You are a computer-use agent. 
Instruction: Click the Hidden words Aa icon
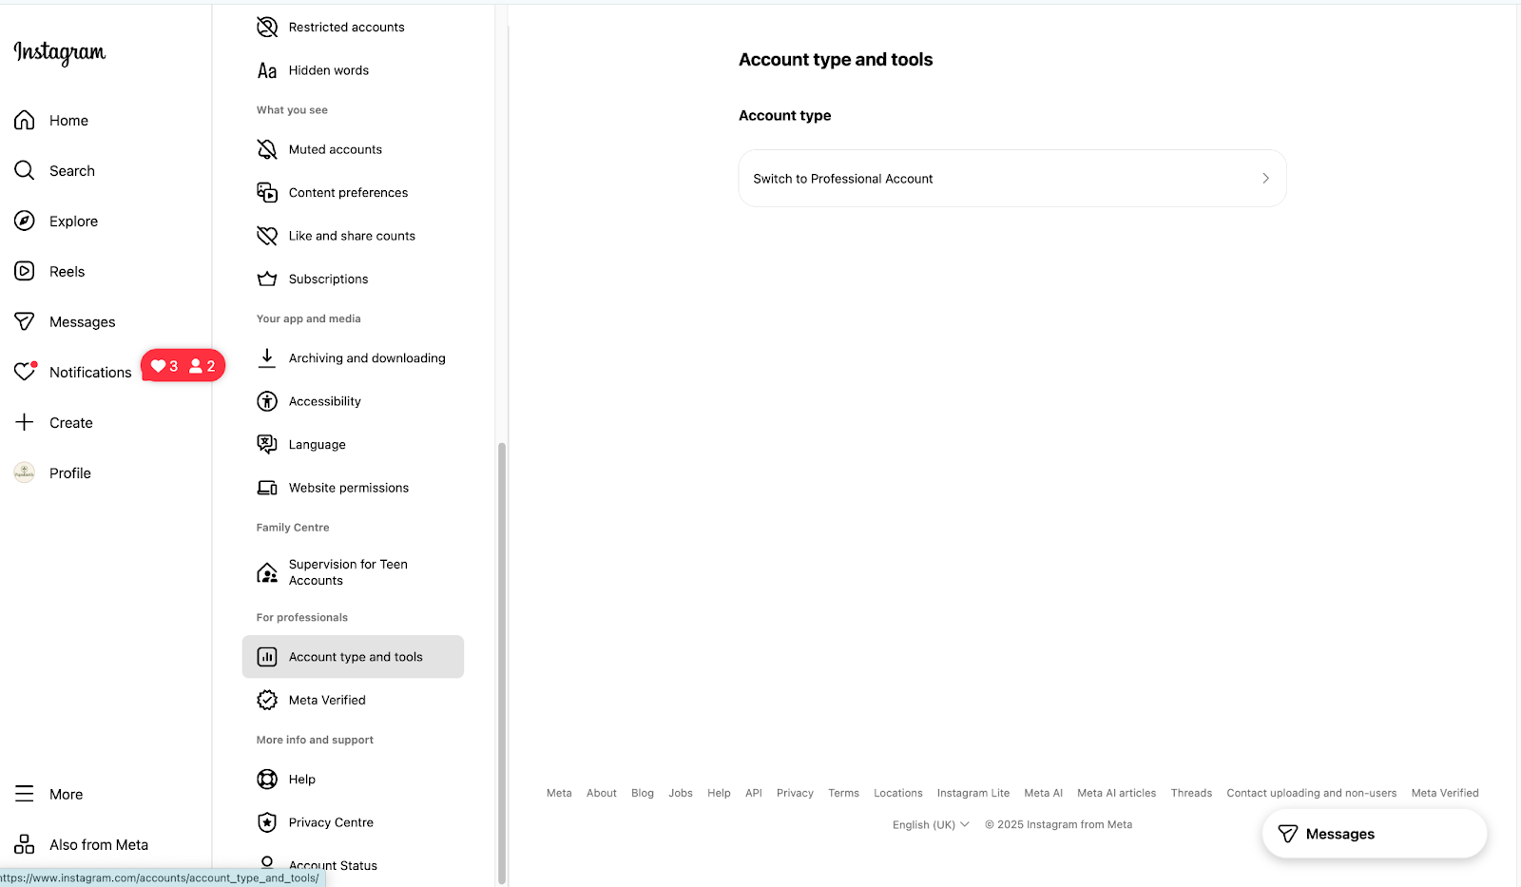[x=267, y=70]
